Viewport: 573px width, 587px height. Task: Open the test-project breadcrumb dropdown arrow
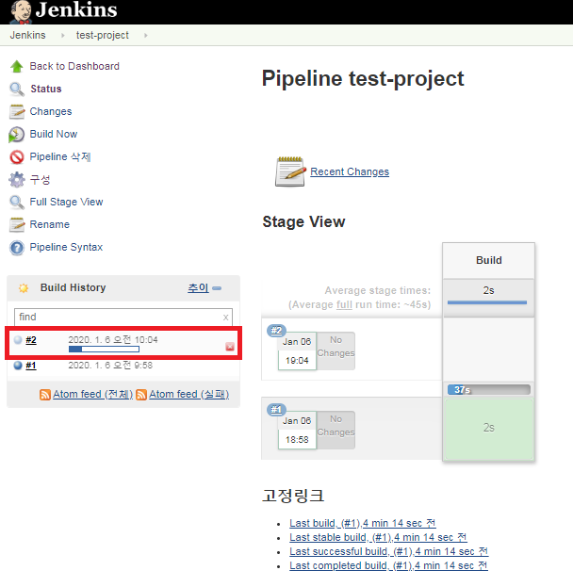coord(146,35)
